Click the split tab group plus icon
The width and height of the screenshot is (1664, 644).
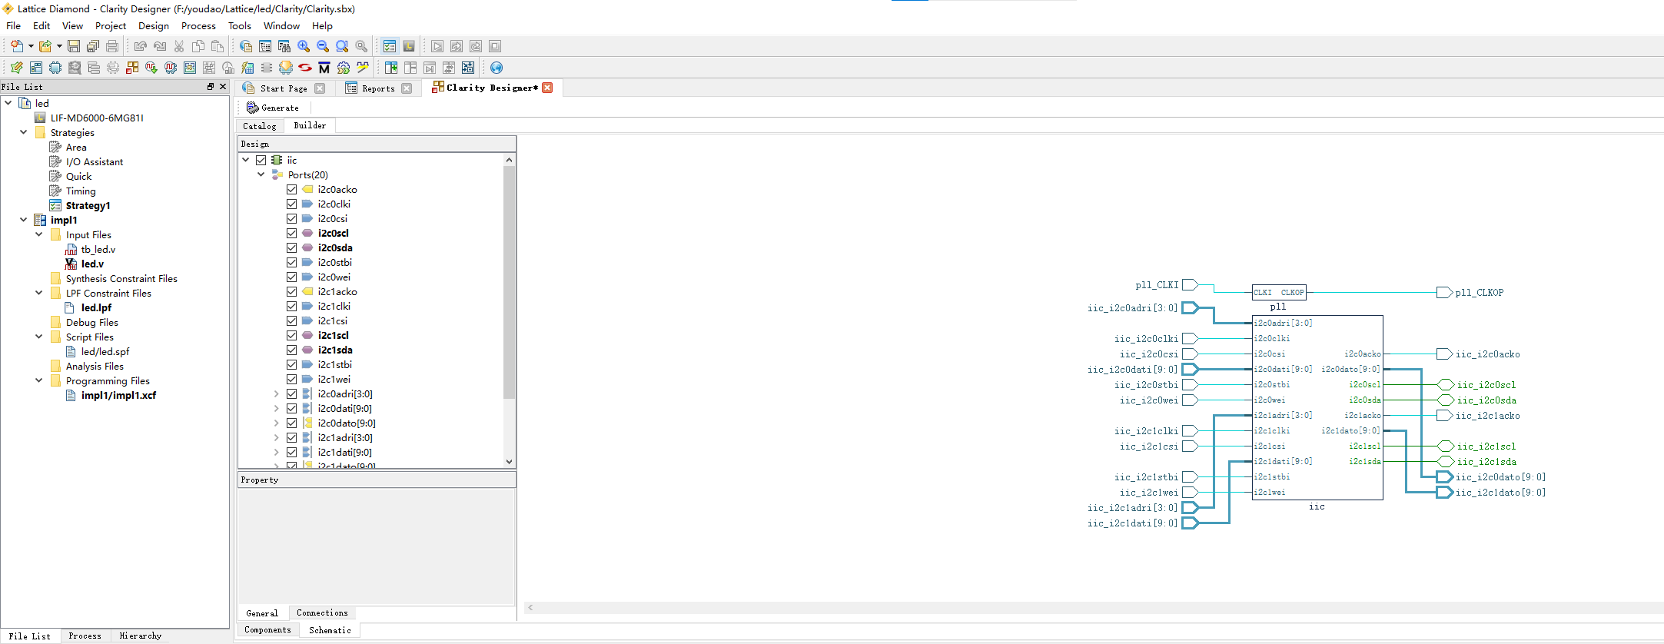coord(391,68)
